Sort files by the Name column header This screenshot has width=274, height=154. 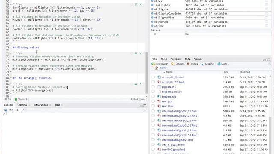[169, 72]
